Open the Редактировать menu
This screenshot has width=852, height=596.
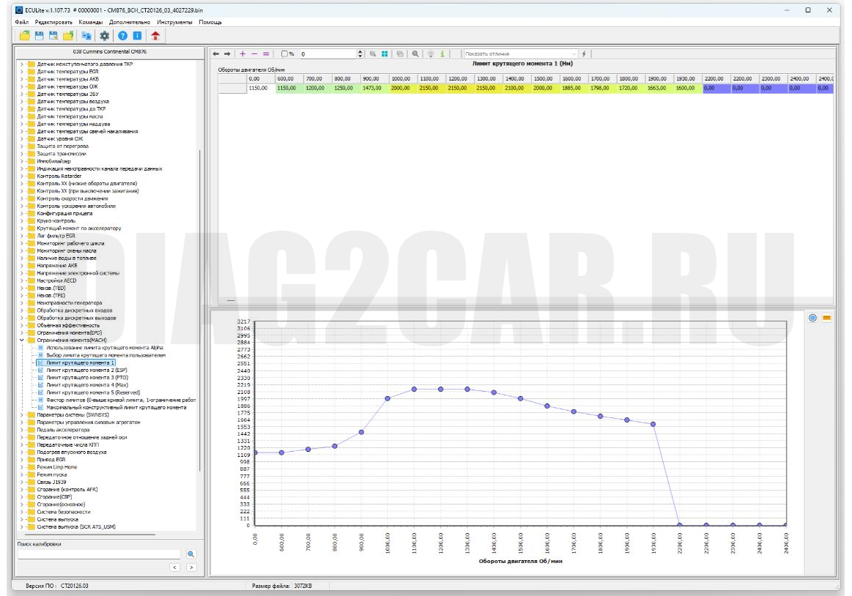point(53,22)
